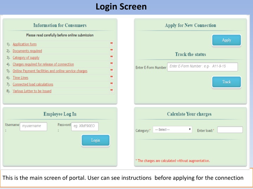The height and width of the screenshot is (189, 253).
Task: Click PDF icon for Online Payment facilities
Action: coord(112,71)
